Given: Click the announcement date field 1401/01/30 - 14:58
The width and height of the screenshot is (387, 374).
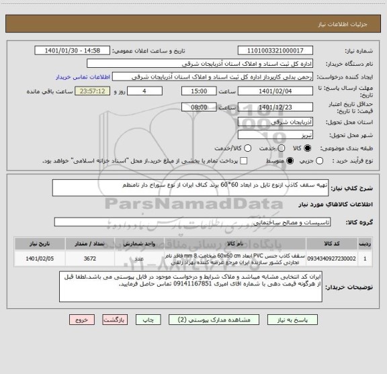Looking at the screenshot, I should 73,50.
